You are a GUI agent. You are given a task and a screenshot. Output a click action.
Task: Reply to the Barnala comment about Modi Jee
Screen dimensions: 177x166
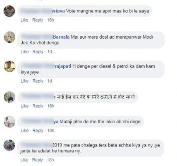[x=38, y=52]
